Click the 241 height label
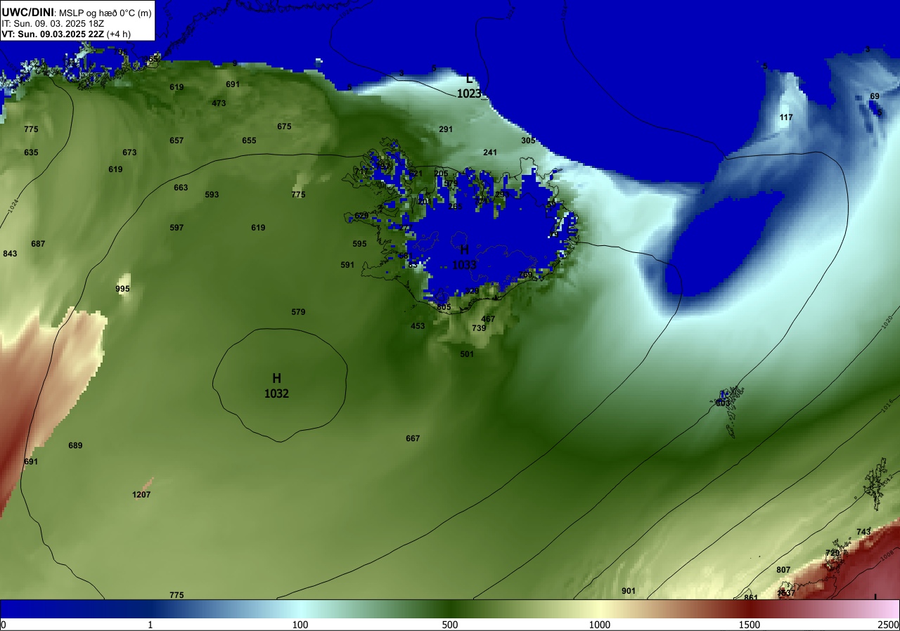The height and width of the screenshot is (631, 900). [490, 152]
